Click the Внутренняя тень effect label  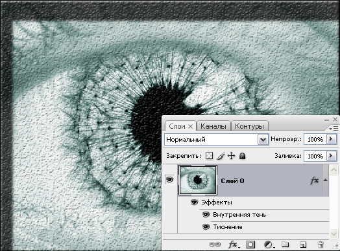(x=239, y=215)
